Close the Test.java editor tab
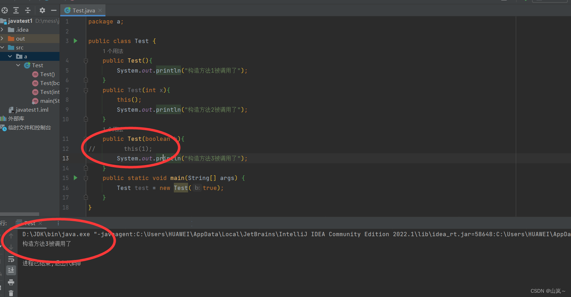Image resolution: width=571 pixels, height=297 pixels. [100, 10]
